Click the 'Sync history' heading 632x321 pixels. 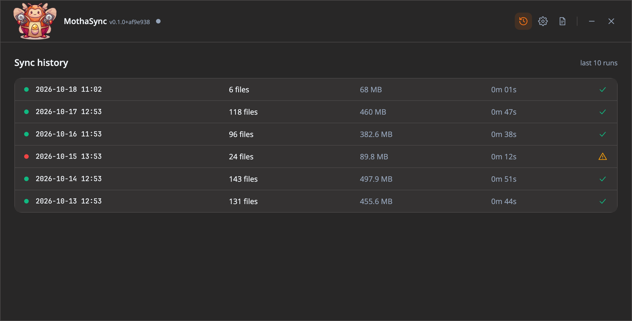(41, 63)
